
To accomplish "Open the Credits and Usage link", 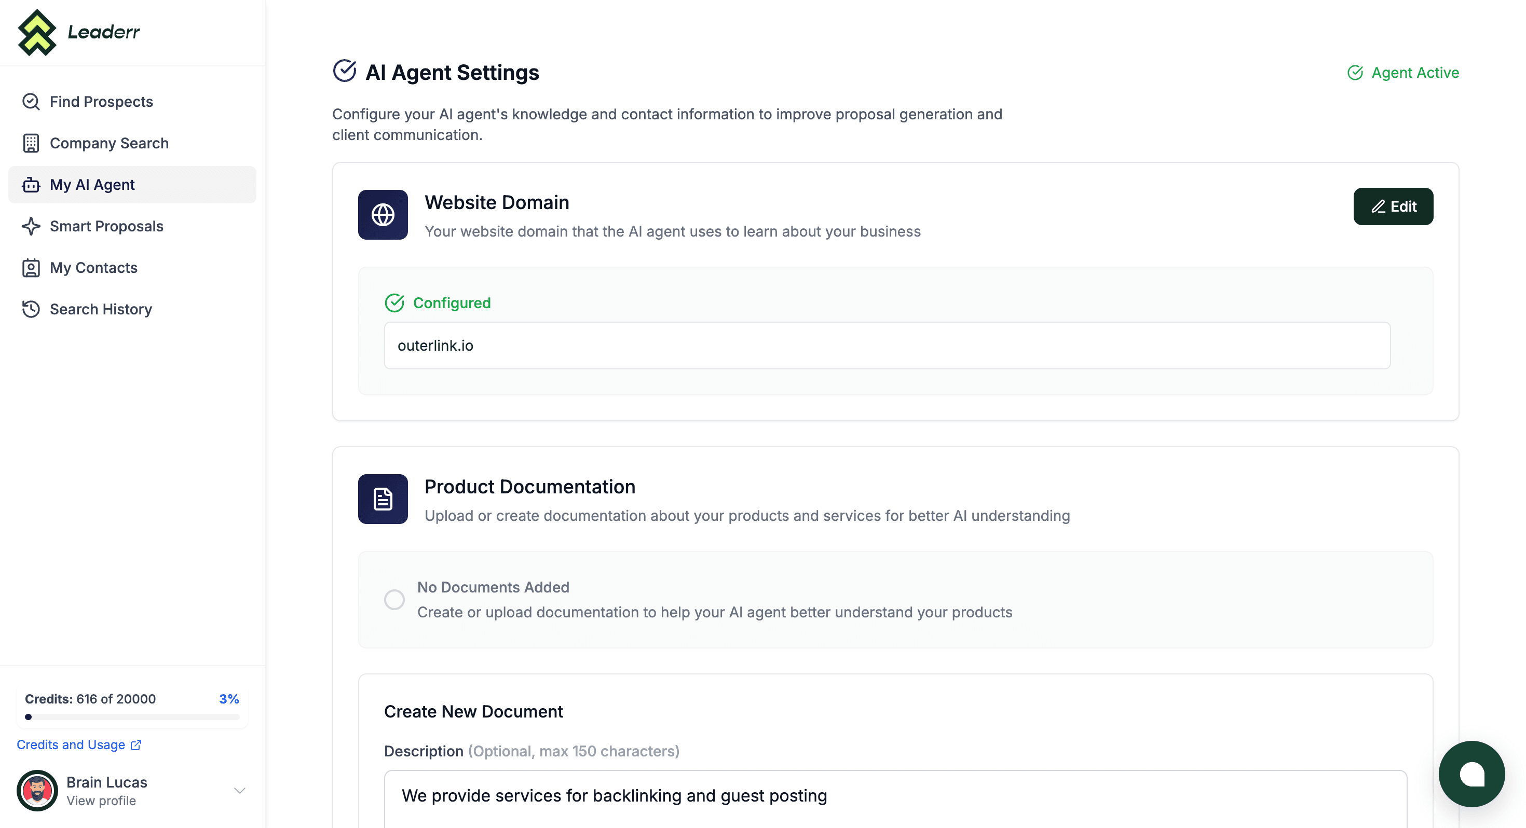I will tap(79, 744).
